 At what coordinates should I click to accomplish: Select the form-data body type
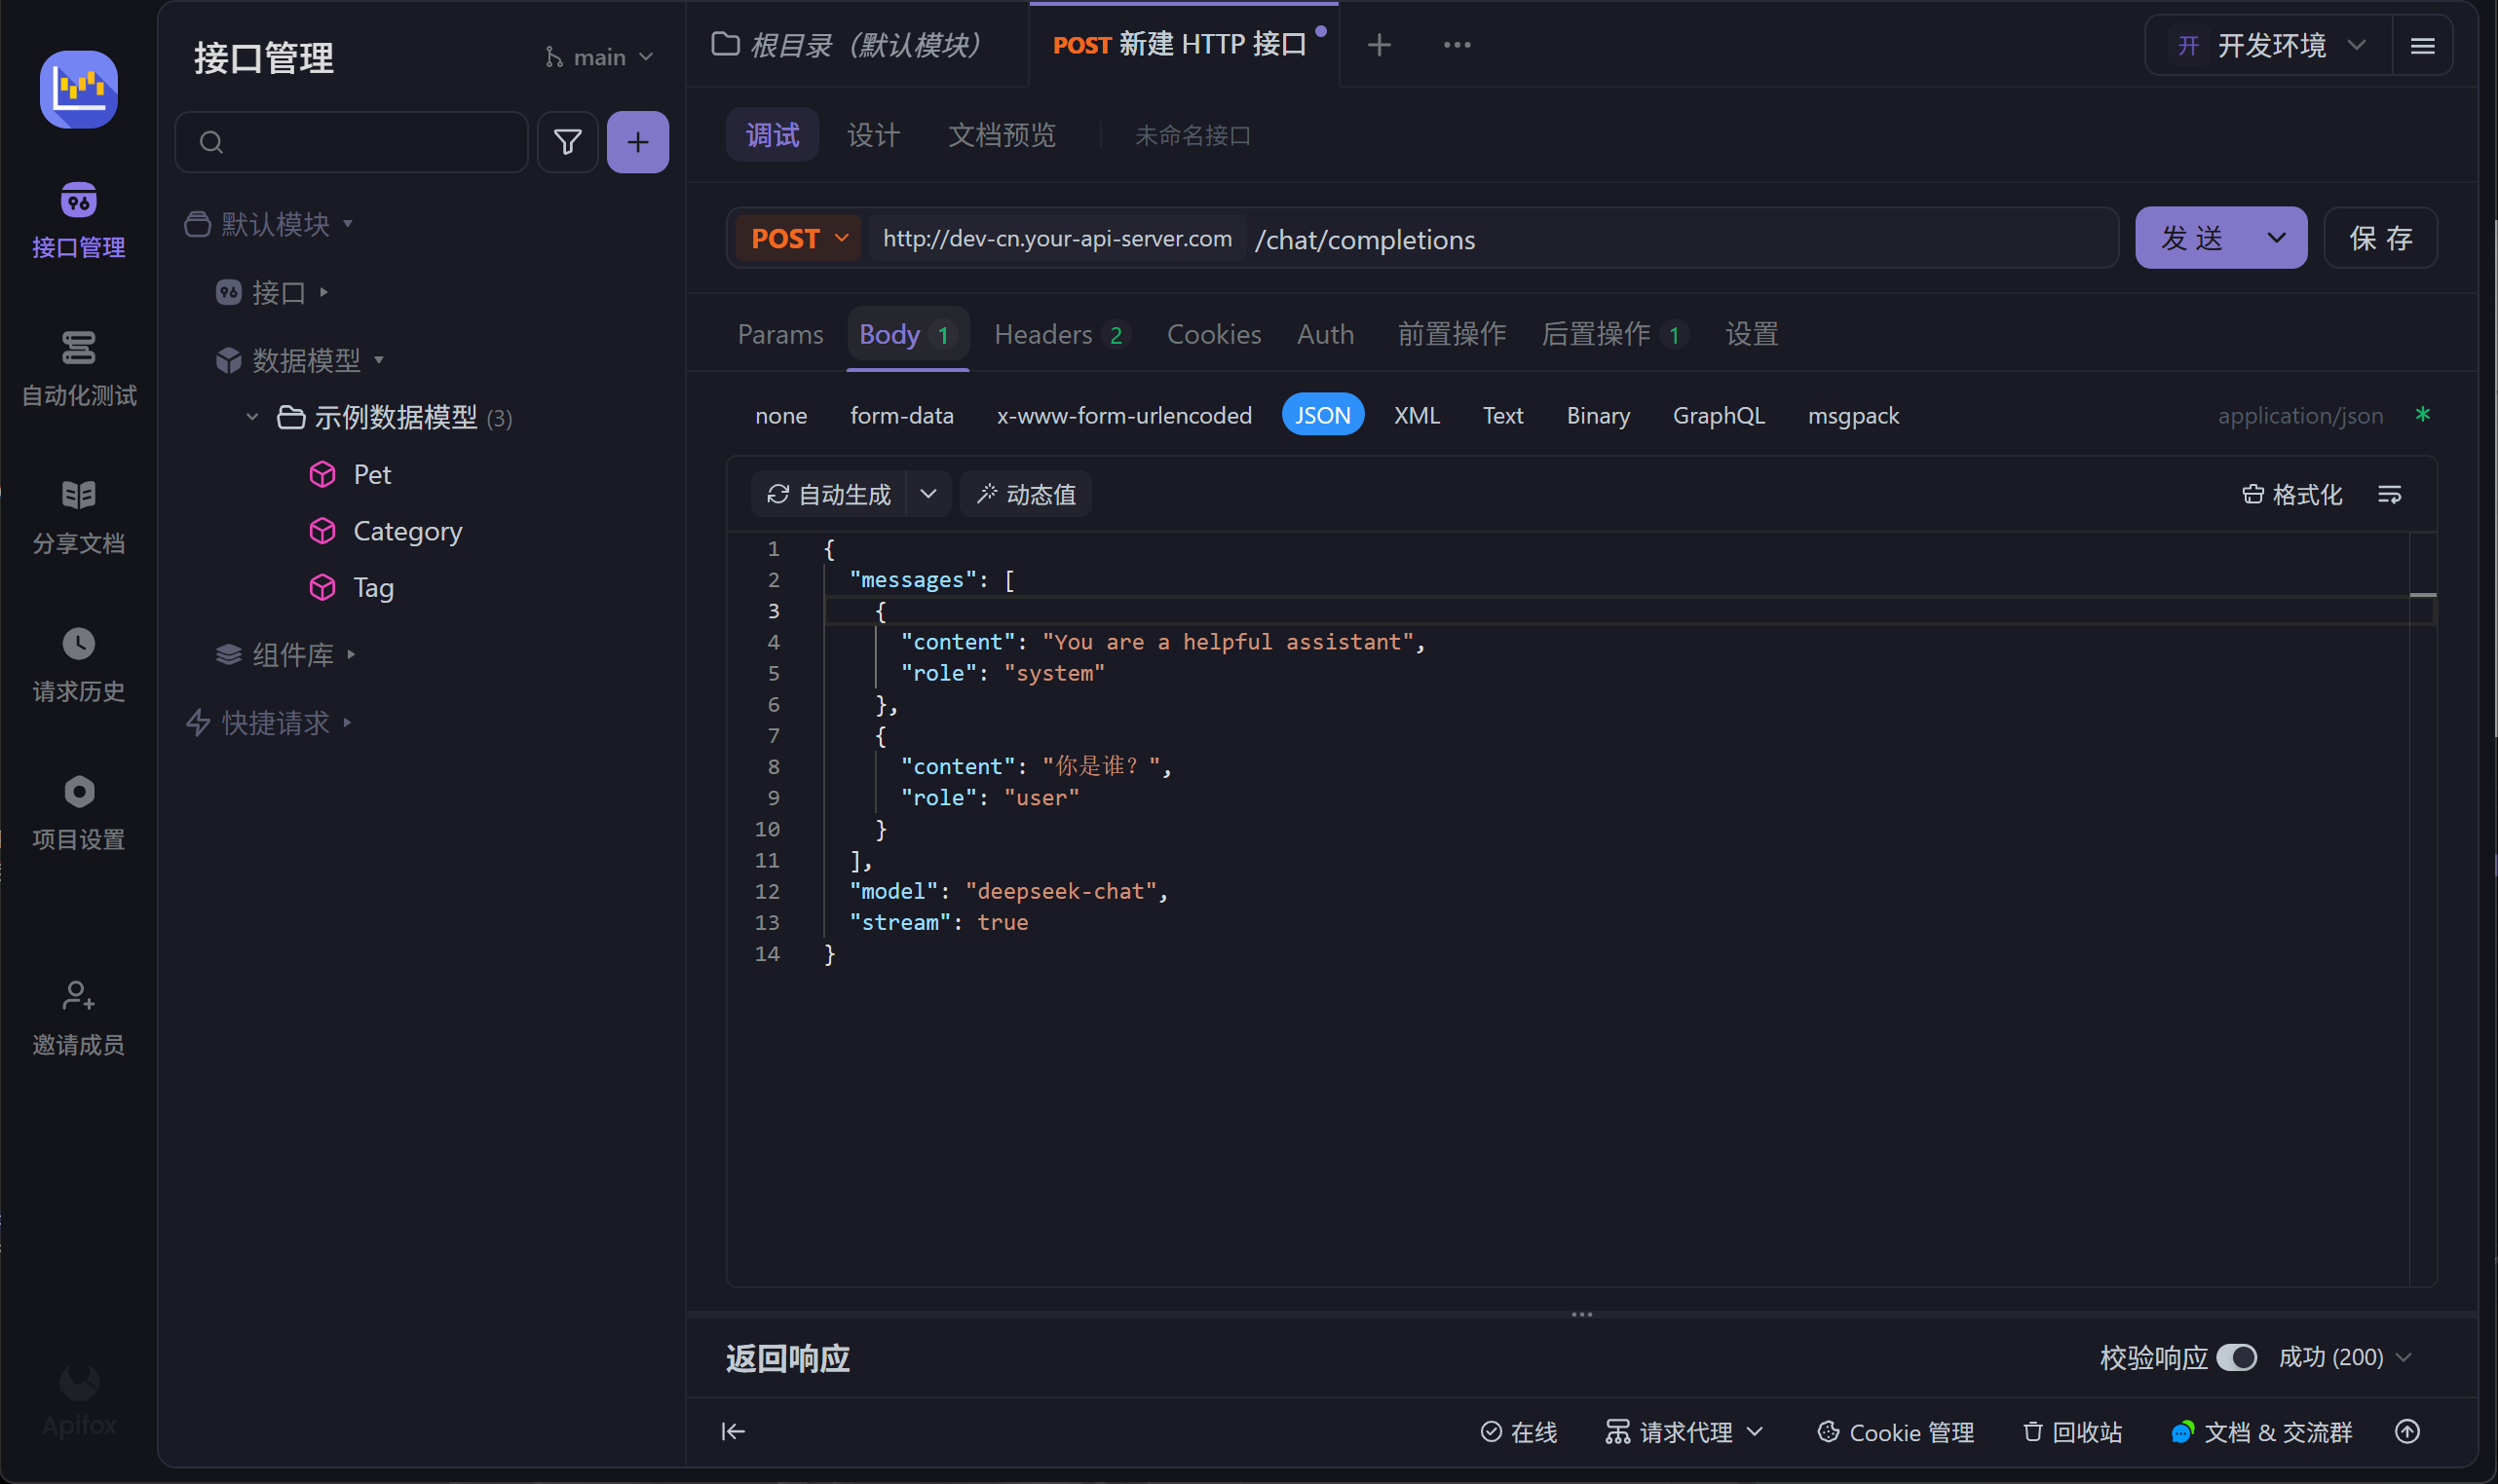coord(900,415)
